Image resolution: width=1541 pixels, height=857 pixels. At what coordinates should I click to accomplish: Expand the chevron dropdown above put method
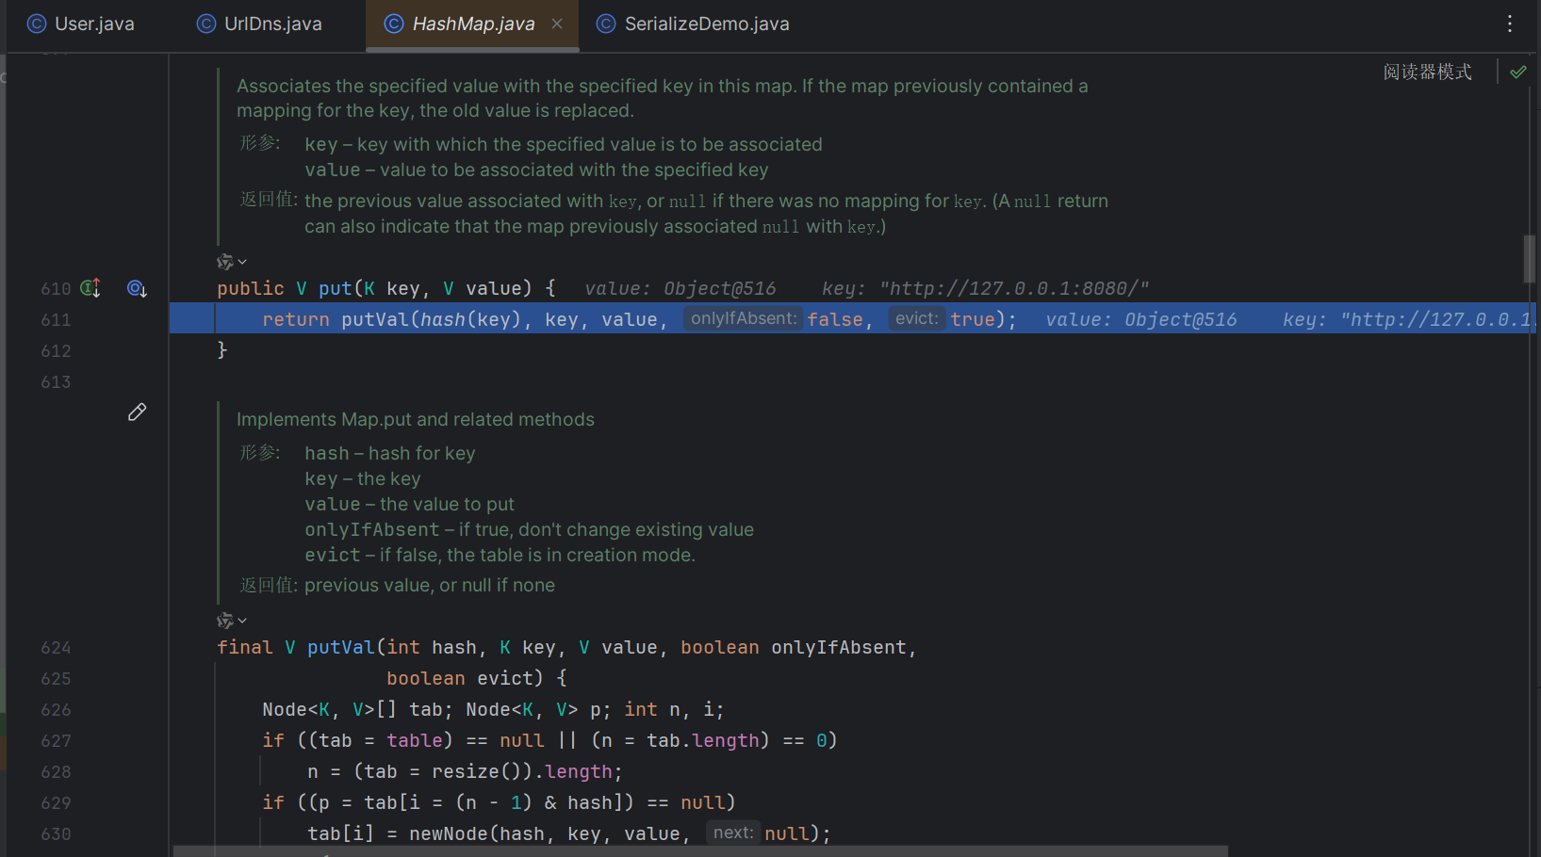(242, 262)
